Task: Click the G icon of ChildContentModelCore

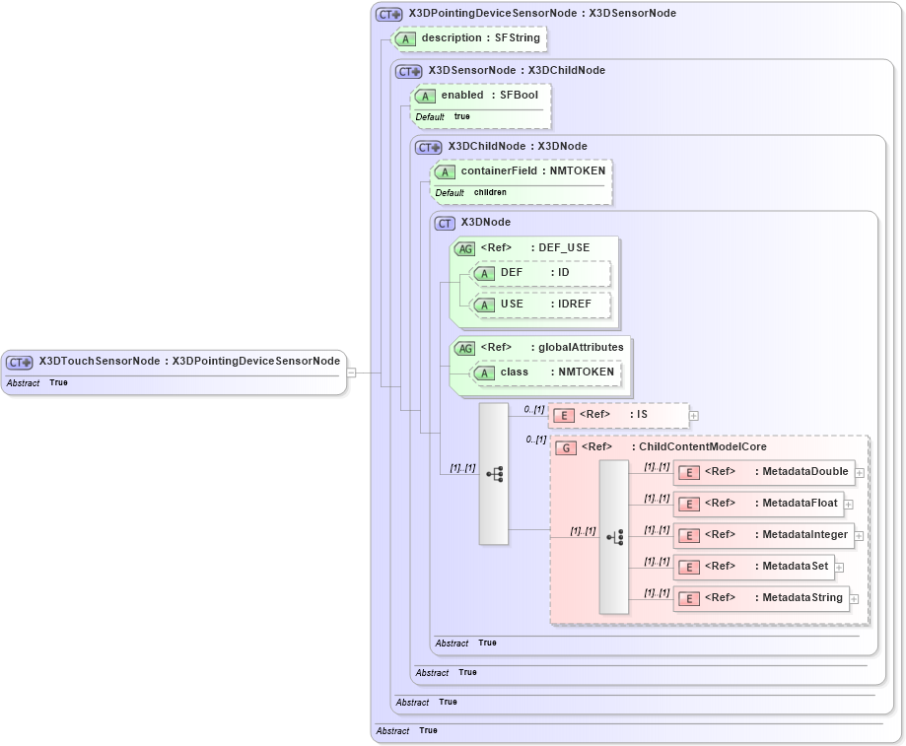Action: point(566,448)
